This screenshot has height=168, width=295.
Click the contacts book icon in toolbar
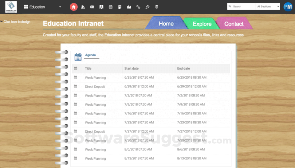101,7
